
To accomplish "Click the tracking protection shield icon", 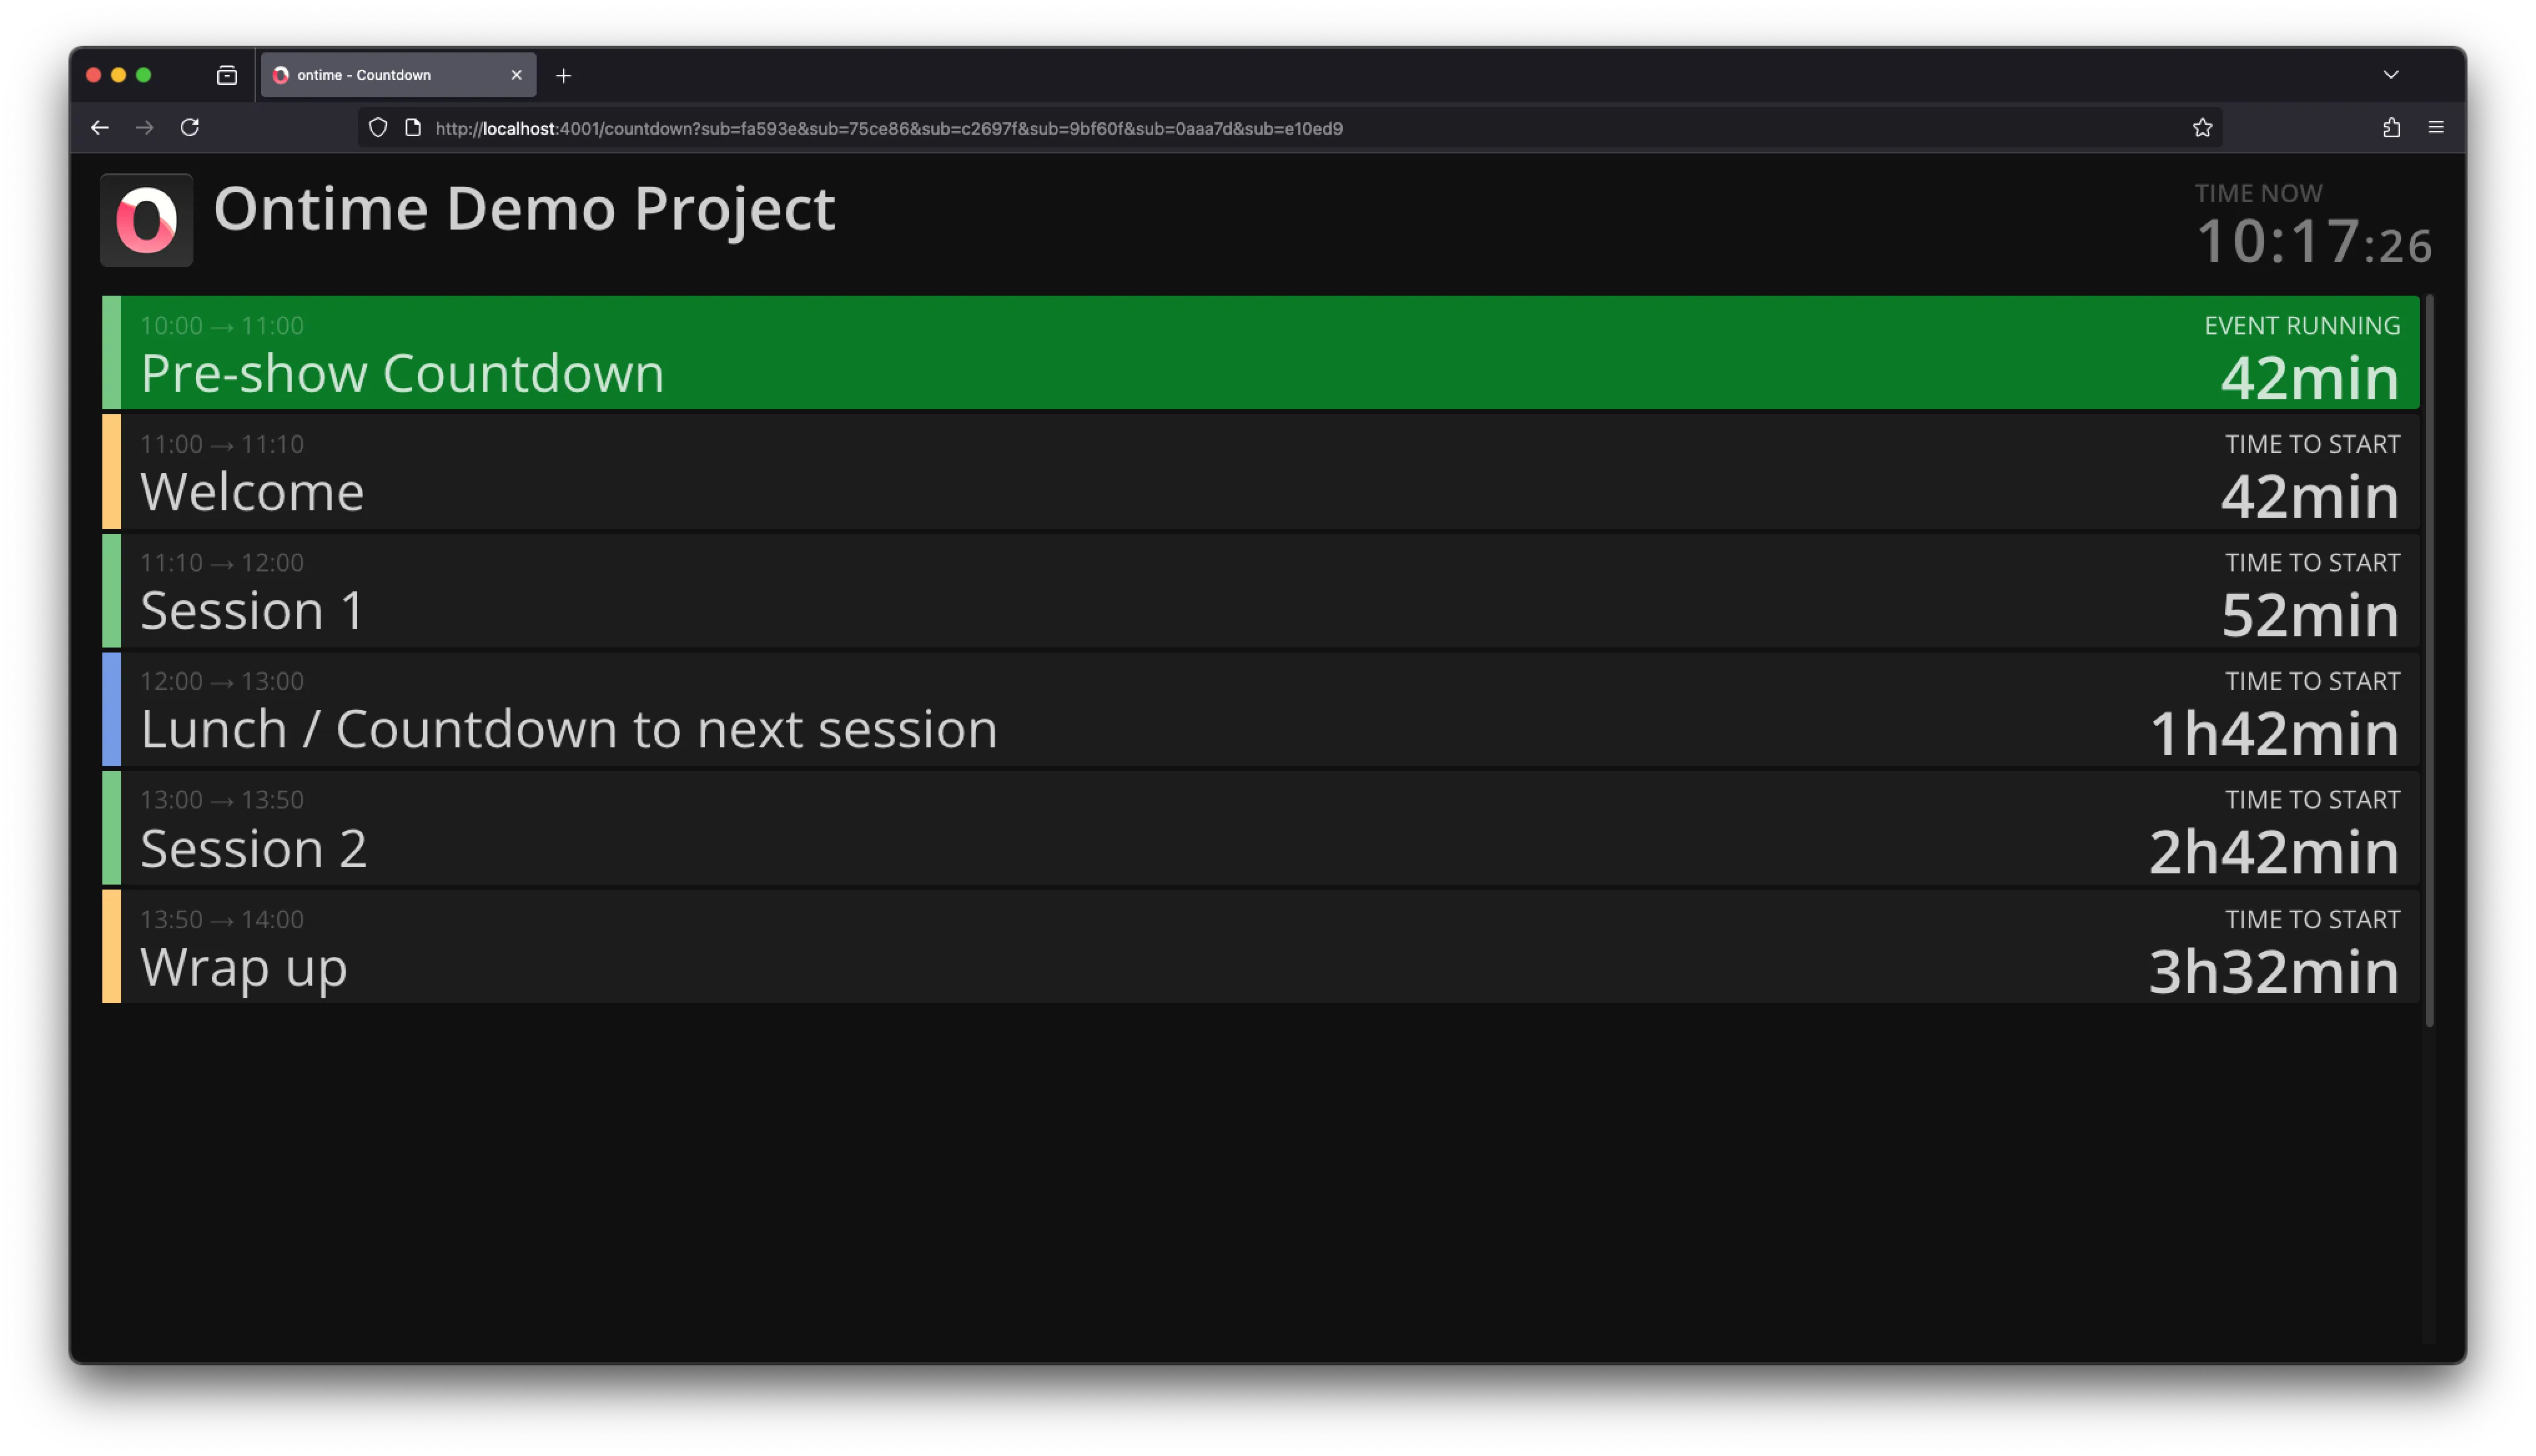I will (378, 128).
